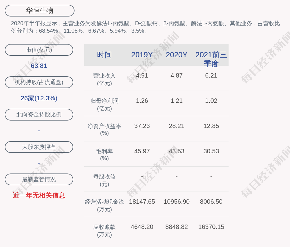
Task: Select the 2019Y column header
Action: coord(142,55)
